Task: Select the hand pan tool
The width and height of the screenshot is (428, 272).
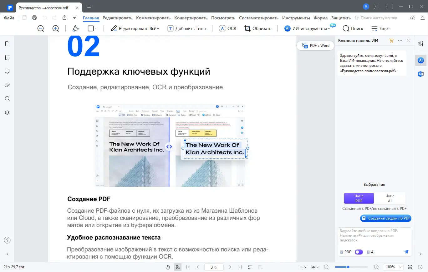Action: (x=168, y=267)
